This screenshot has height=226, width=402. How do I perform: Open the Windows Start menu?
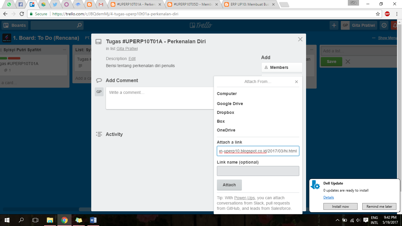coord(7,220)
